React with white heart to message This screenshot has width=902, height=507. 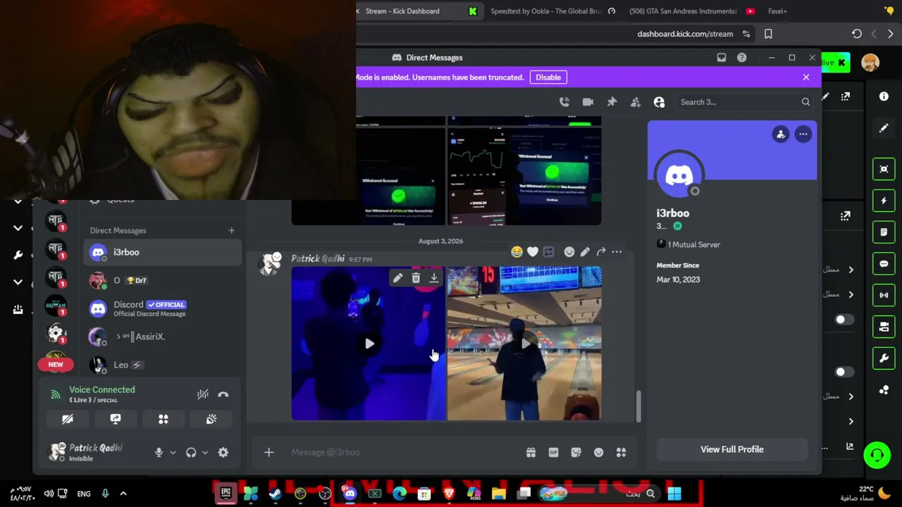[x=533, y=252]
